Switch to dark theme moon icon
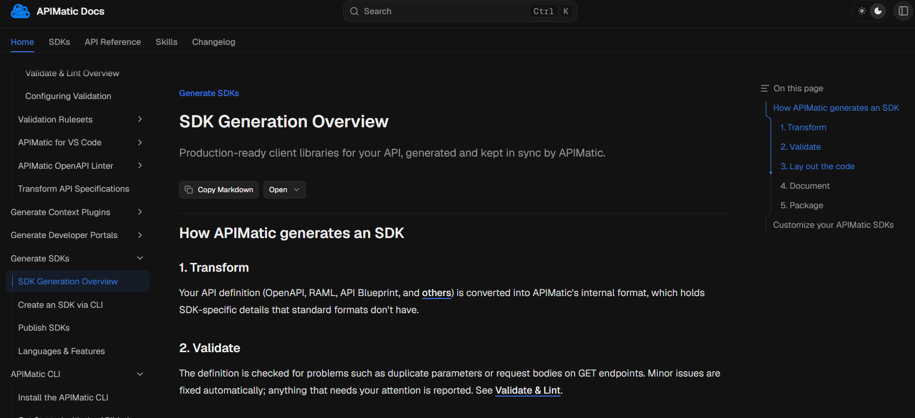This screenshot has height=418, width=915. (878, 11)
